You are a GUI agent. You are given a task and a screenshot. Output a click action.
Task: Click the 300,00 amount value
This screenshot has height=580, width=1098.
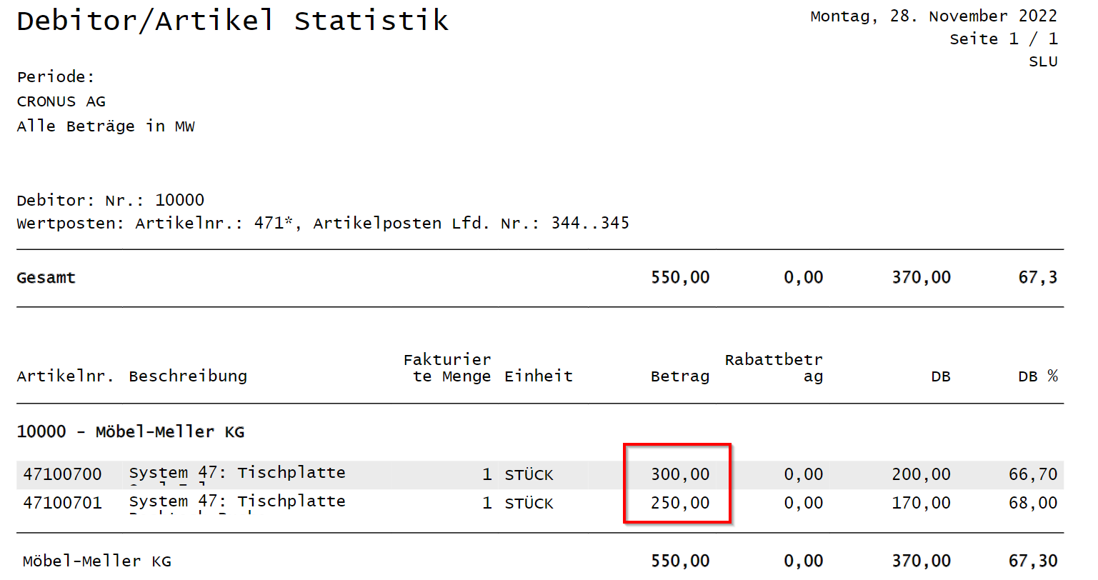click(x=679, y=474)
